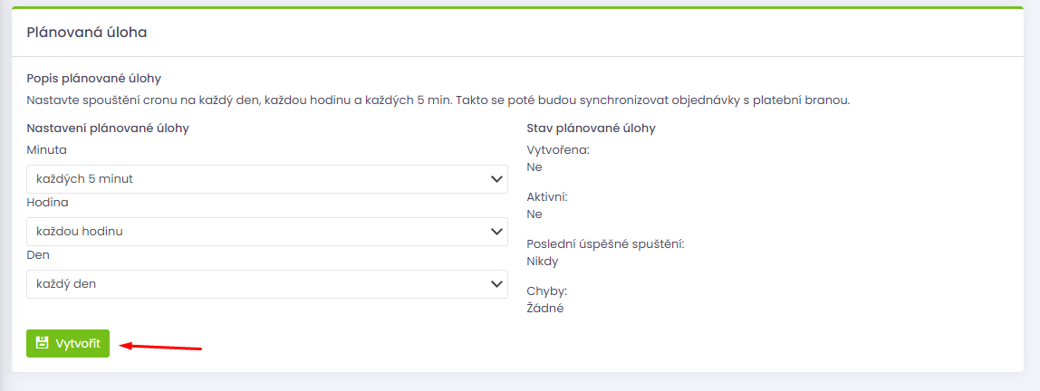Click the green Vytvořit button

click(68, 343)
